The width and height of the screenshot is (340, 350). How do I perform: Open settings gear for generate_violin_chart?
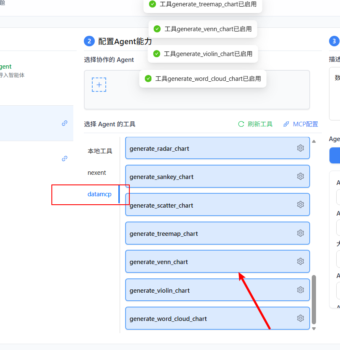click(x=300, y=290)
